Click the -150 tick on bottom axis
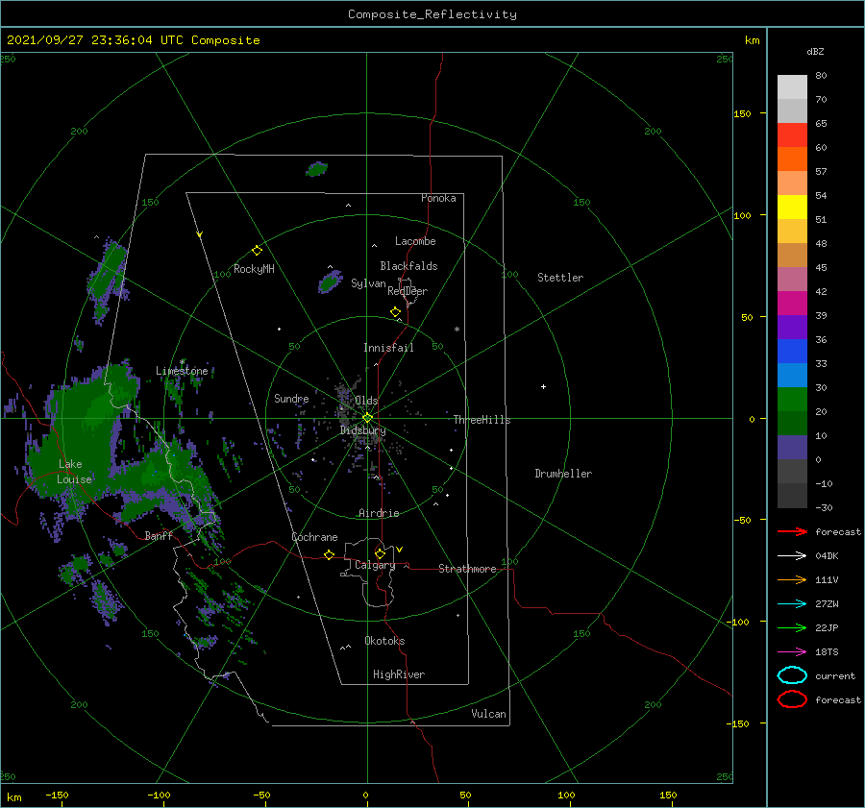 (x=57, y=796)
